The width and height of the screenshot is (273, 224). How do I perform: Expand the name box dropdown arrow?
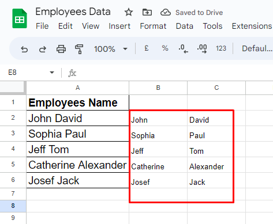click(52, 73)
